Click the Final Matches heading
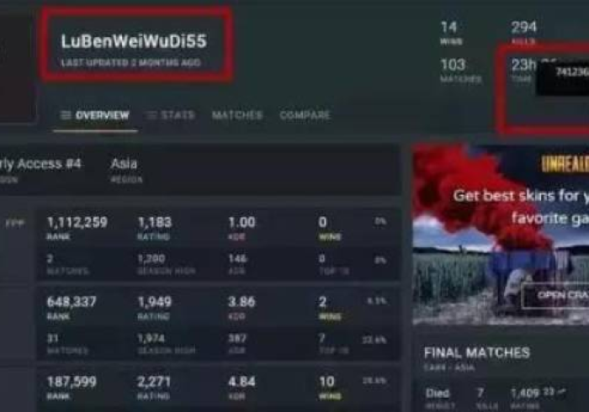The height and width of the screenshot is (412, 589). (x=477, y=352)
